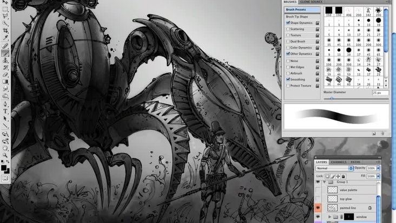The image size is (396, 223).
Task: Toggle Quick Mask mode icon
Action: point(5,178)
